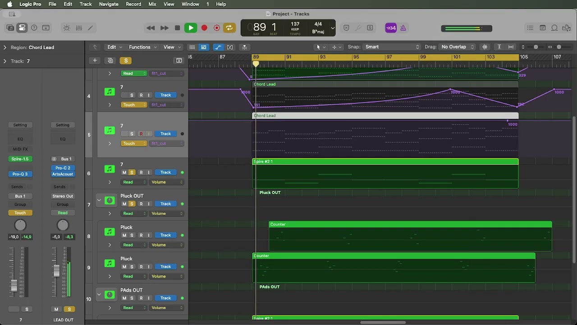Click Duplicate Track icon
Viewport: 577px width, 325px height.
pyautogui.click(x=110, y=60)
